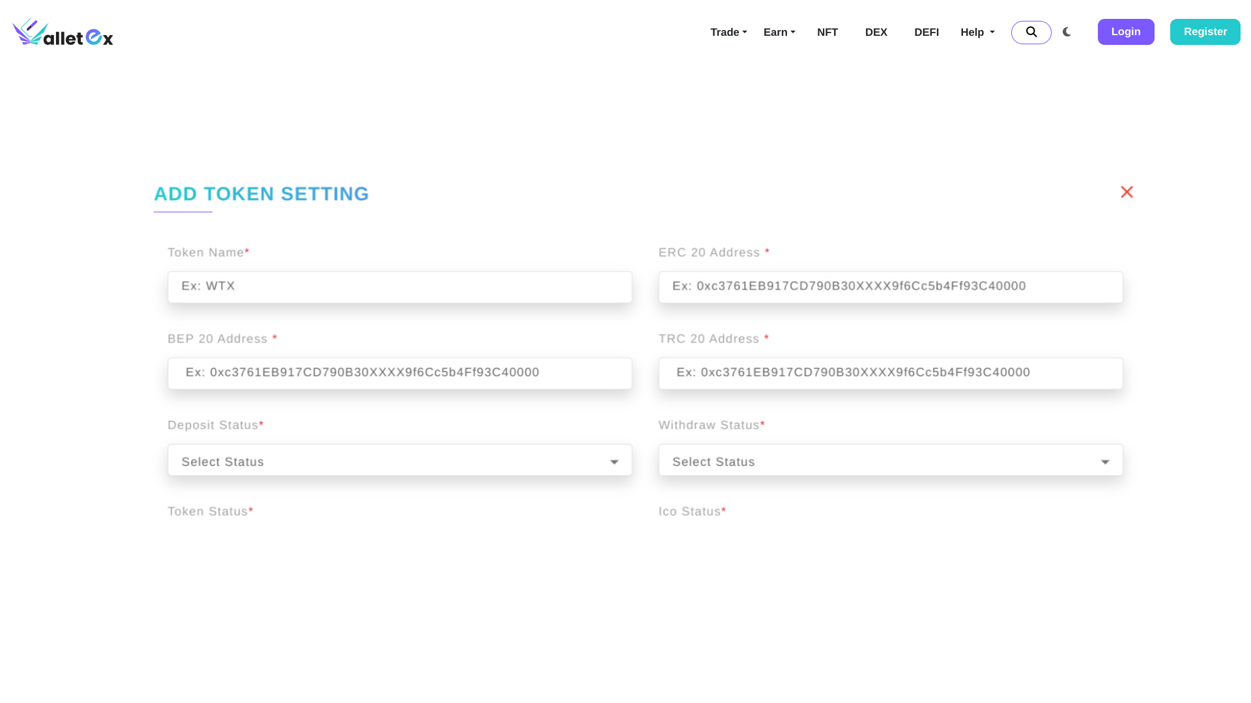The width and height of the screenshot is (1251, 703).
Task: Close the Add Token Setting form
Action: tap(1127, 192)
